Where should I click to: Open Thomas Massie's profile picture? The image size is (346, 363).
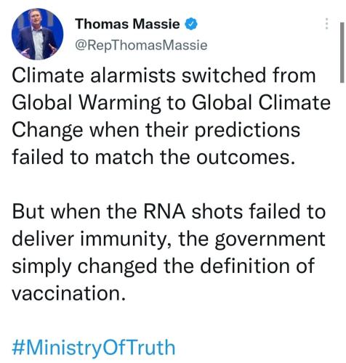click(38, 34)
